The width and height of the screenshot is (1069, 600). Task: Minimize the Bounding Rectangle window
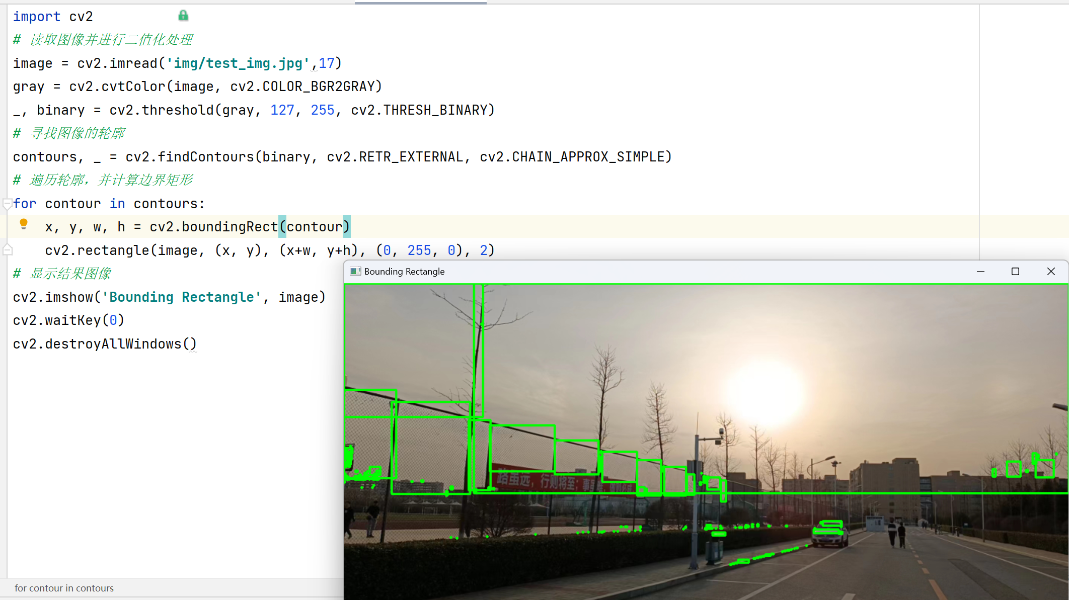[980, 272]
